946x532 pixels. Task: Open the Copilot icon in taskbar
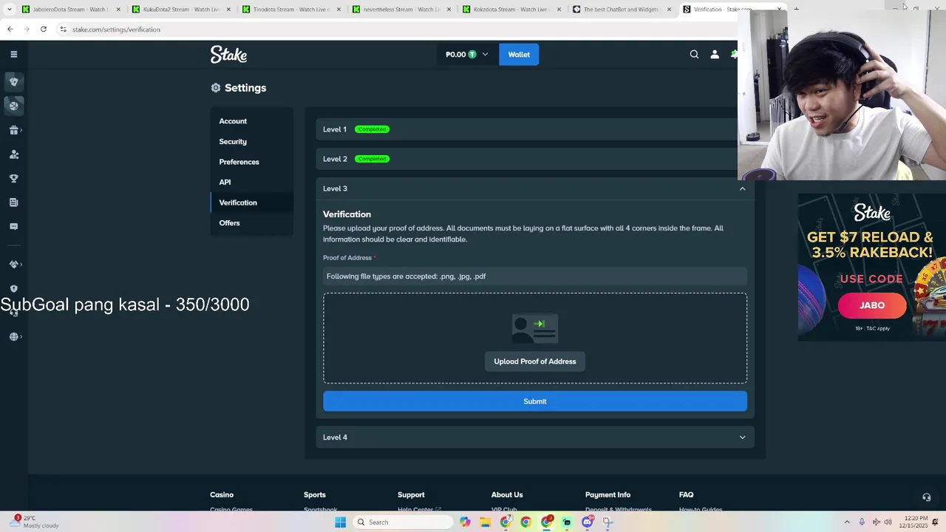point(465,522)
